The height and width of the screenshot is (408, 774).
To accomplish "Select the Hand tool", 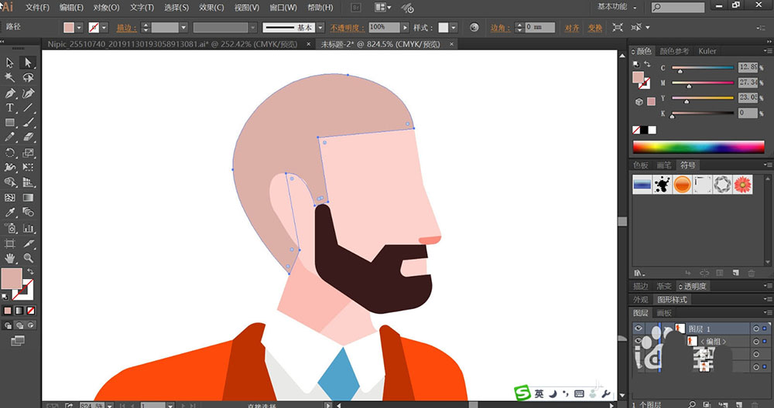I will (10, 258).
